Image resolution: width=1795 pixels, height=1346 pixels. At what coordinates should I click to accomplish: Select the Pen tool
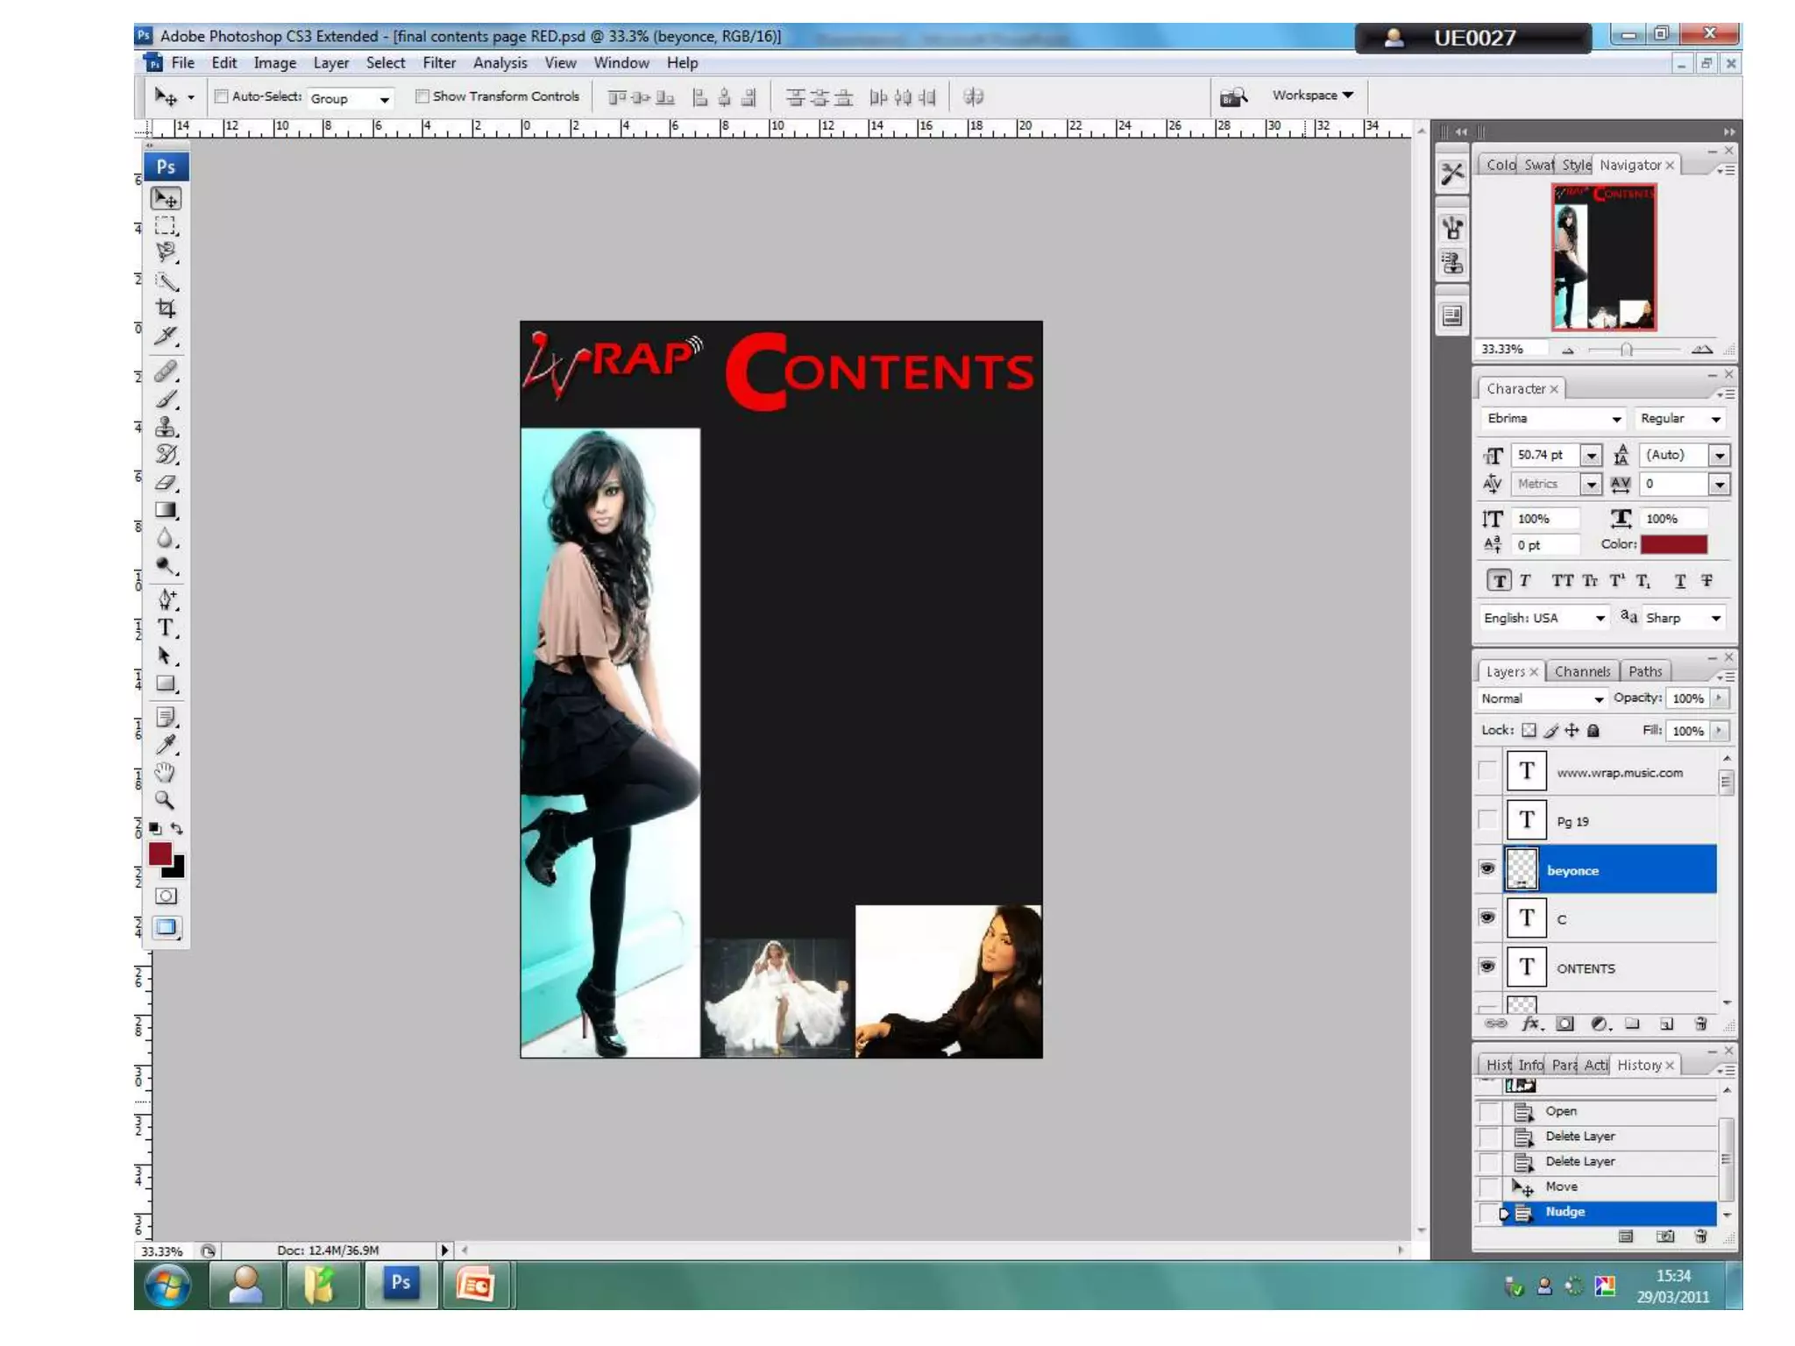(166, 600)
